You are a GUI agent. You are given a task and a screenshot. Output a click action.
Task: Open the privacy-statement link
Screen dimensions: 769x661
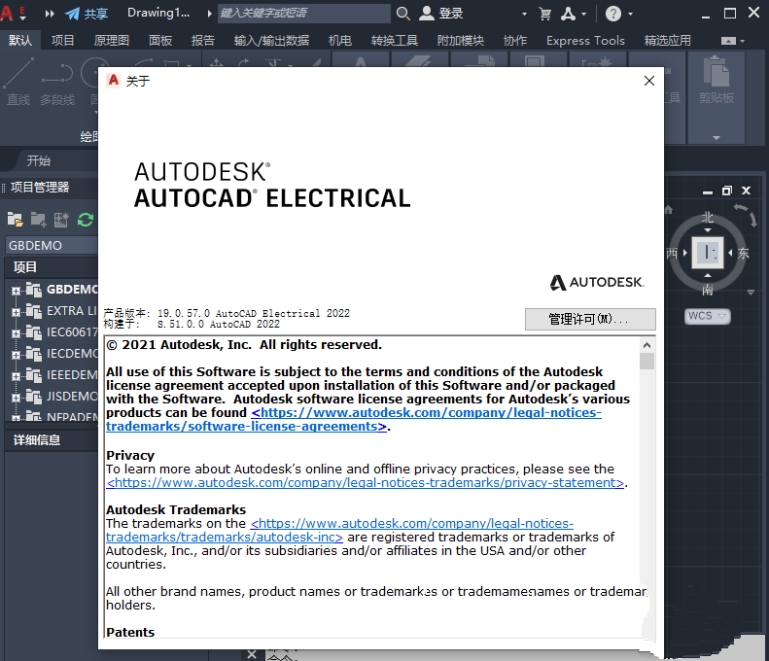pyautogui.click(x=366, y=482)
